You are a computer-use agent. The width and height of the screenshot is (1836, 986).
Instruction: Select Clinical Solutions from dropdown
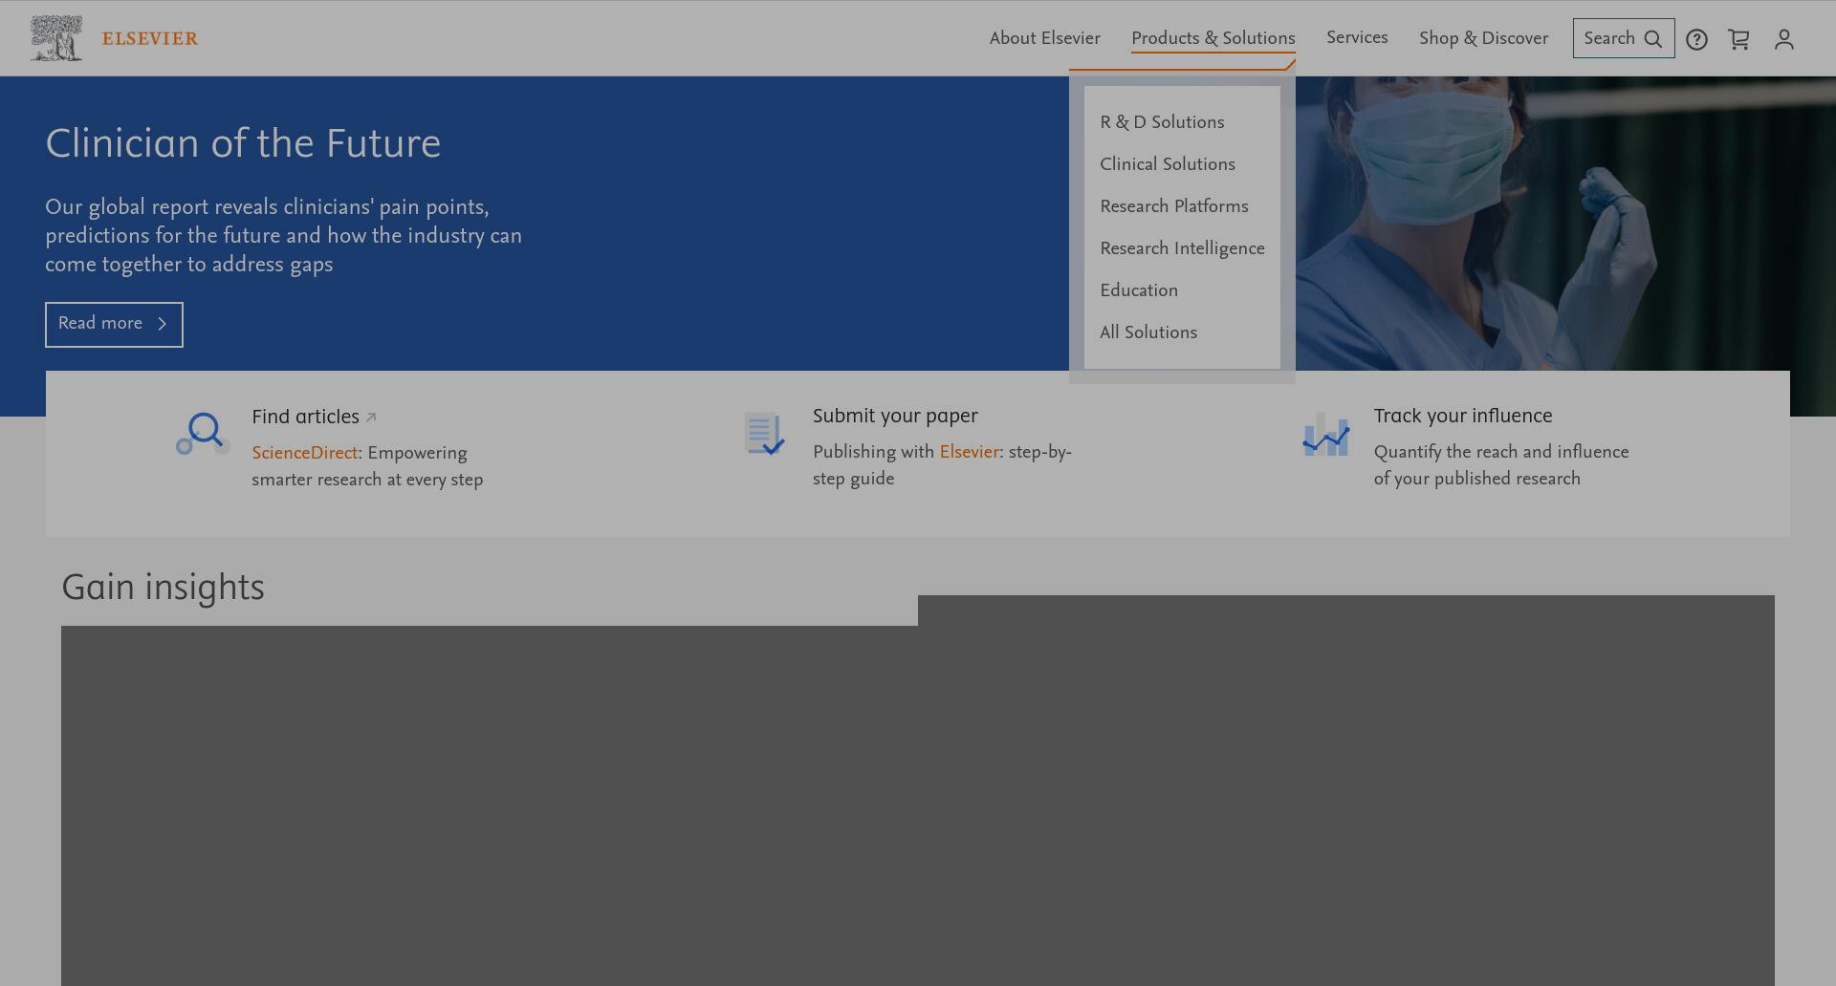coord(1168,164)
